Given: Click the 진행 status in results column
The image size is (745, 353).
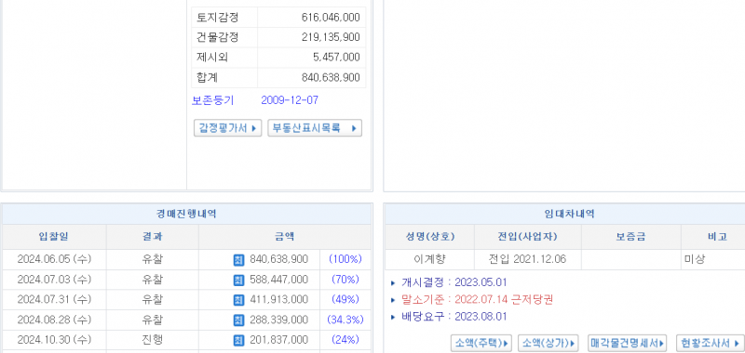Looking at the screenshot, I should [x=152, y=340].
